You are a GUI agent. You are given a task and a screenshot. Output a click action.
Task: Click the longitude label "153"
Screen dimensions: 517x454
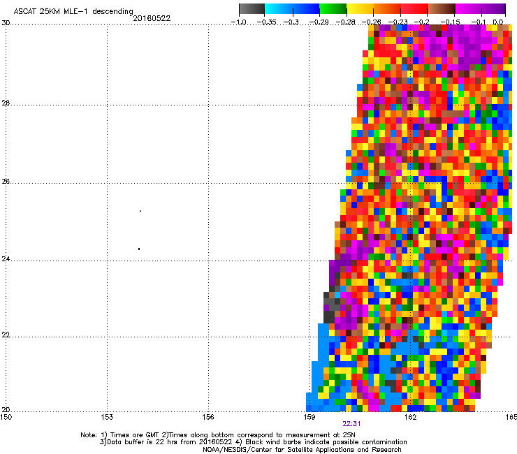click(x=107, y=418)
